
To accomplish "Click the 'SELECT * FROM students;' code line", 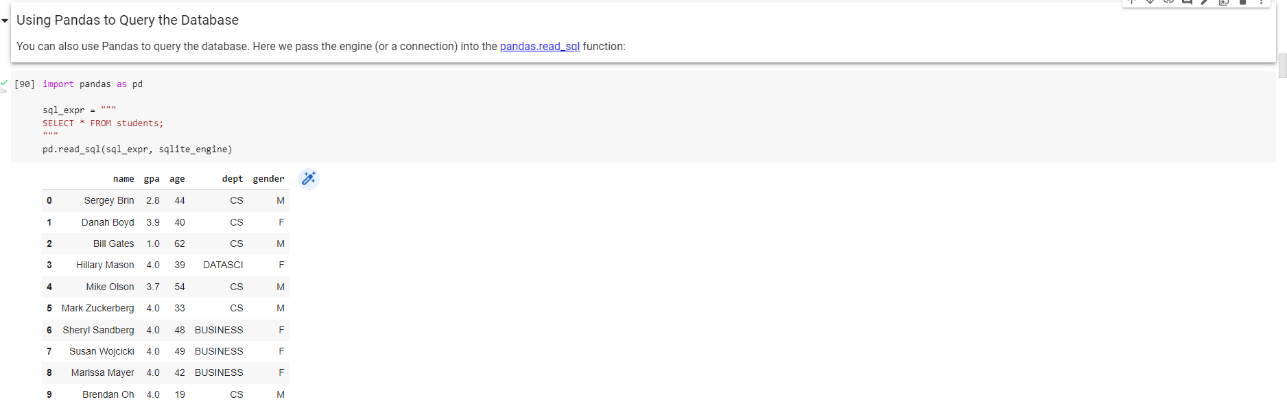I will click(x=103, y=123).
